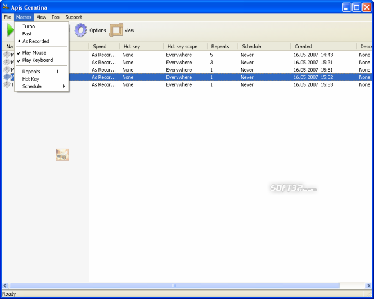Sort by Schedule column header
This screenshot has width=374, height=299.
[264, 46]
